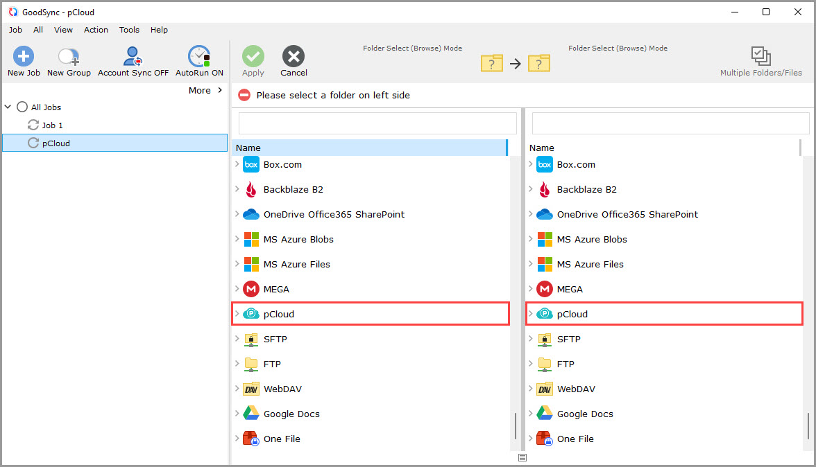Click the Job 1 sync icon

(x=33, y=125)
